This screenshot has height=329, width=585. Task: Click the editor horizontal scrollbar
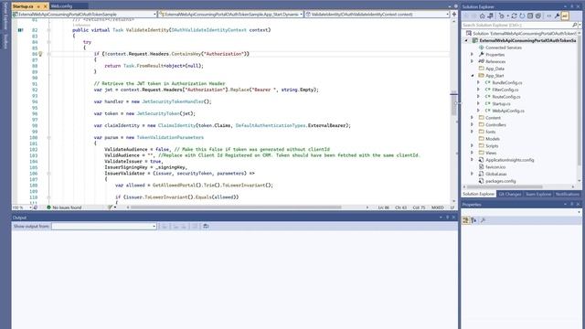236,207
